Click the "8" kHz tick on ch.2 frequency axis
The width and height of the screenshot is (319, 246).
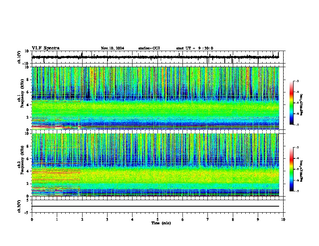[28, 146]
